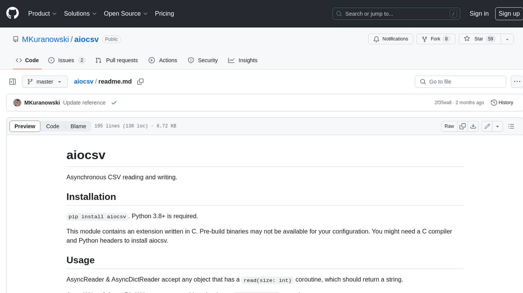Click the read(size: int) code snippet
Viewport: 523px width, 293px height.
coord(267,280)
